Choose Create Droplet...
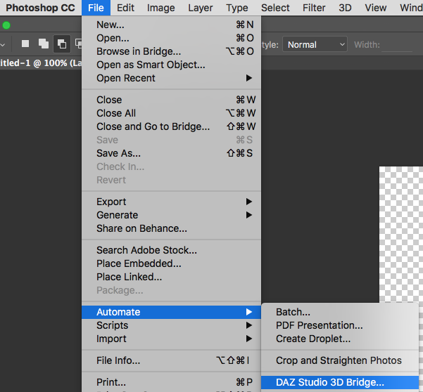 pyautogui.click(x=340, y=339)
